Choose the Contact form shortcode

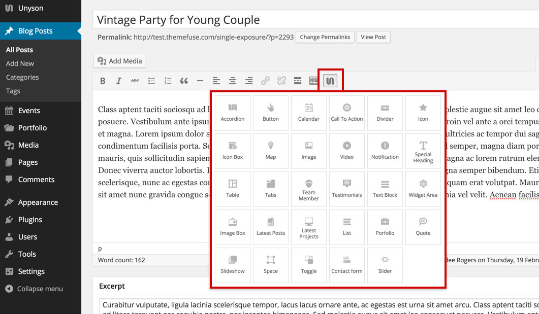tap(347, 265)
